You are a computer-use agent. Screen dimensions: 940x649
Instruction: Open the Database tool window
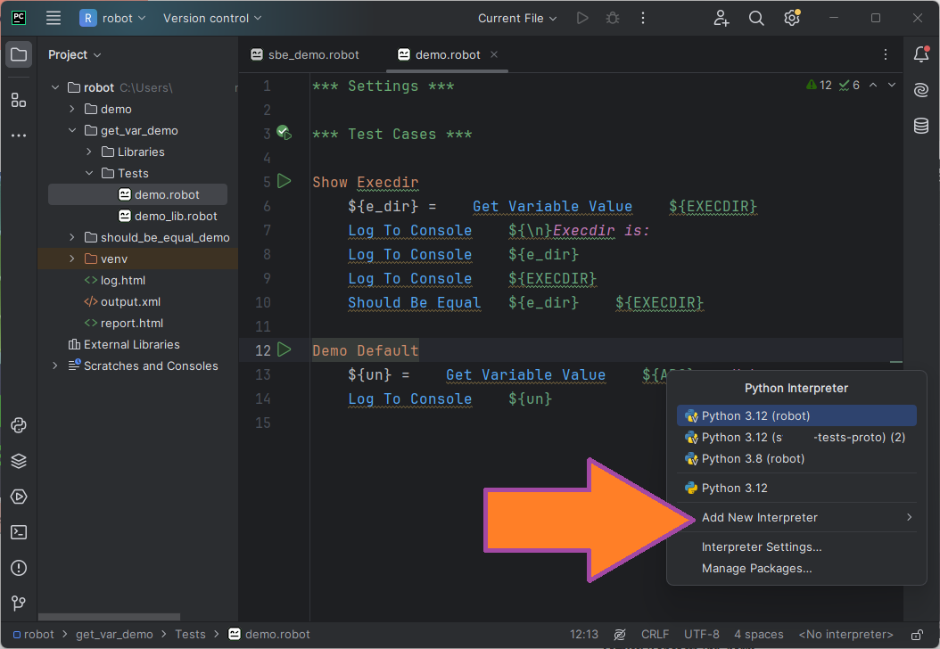921,126
